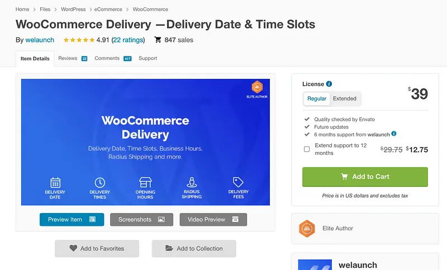Click the support info icon beside welaunch
Screen dimensions: 447x270
[394, 134]
